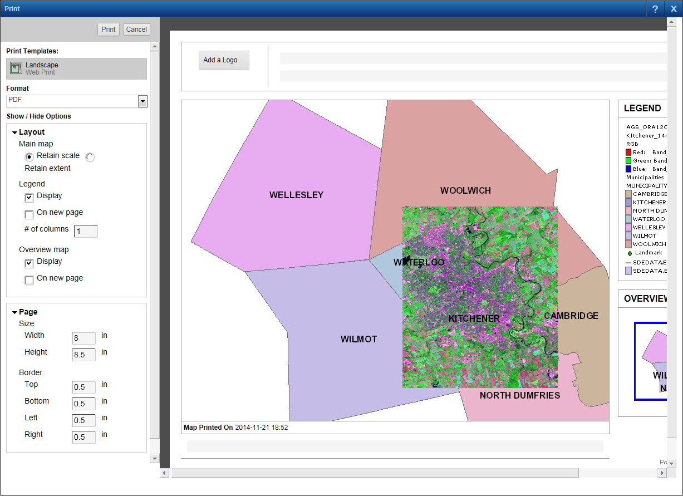This screenshot has width=683, height=496.
Task: Click the Cancel button
Action: click(x=136, y=30)
